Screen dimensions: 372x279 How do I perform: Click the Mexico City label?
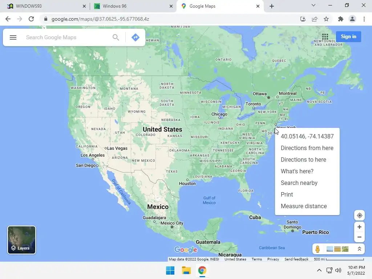pos(172,223)
